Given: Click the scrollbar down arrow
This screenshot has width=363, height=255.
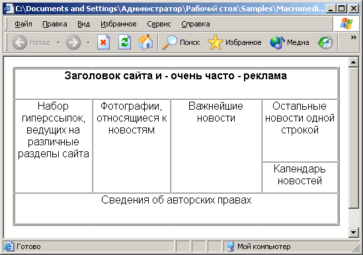Looking at the screenshot, I should coord(354,233).
